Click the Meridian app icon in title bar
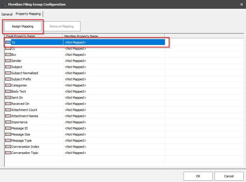This screenshot has width=246, height=182. pos(4,5)
